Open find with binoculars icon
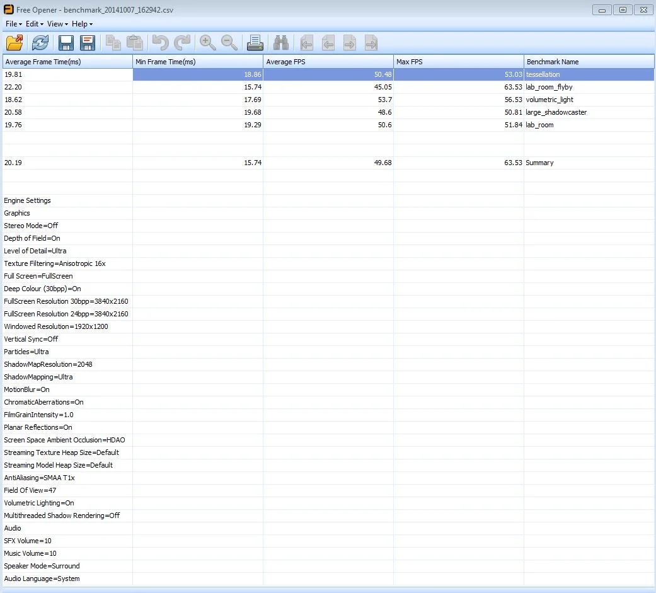The image size is (656, 593). [x=280, y=43]
